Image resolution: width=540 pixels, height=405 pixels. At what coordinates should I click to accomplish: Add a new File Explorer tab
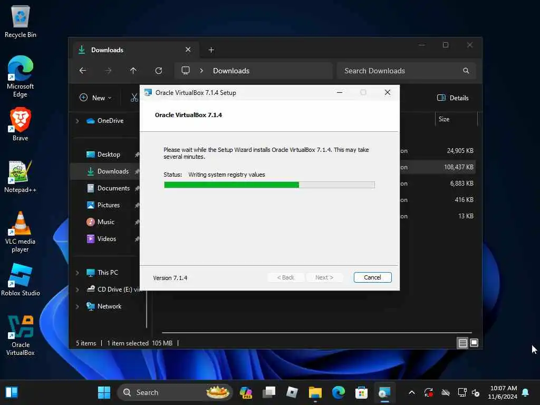pos(211,50)
